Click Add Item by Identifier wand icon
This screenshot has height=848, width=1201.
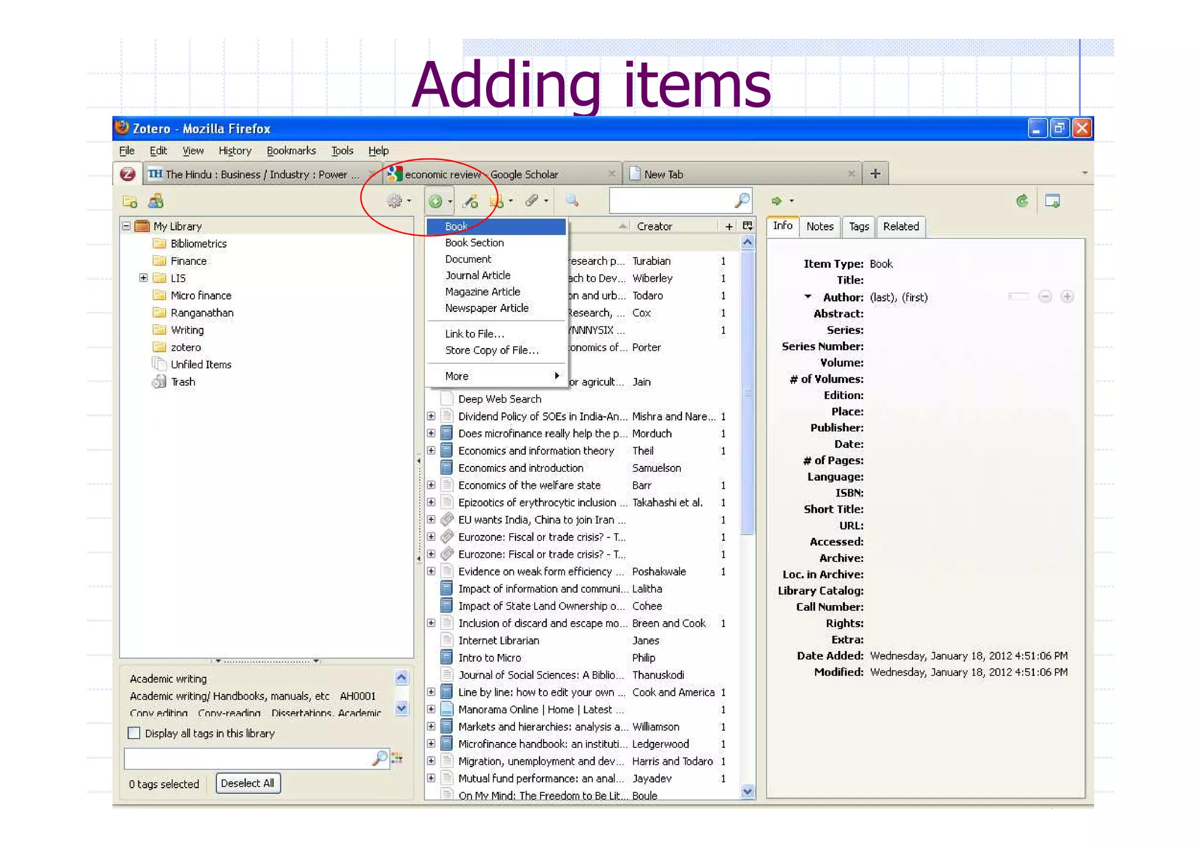click(470, 202)
